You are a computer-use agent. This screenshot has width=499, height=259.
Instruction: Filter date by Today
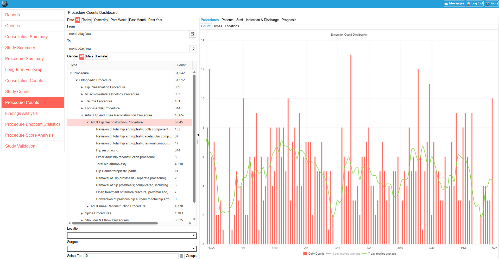pos(86,20)
